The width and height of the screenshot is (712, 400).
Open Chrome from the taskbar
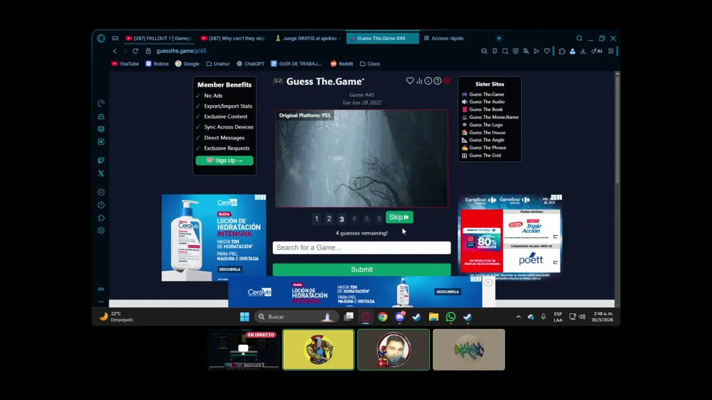(x=383, y=317)
